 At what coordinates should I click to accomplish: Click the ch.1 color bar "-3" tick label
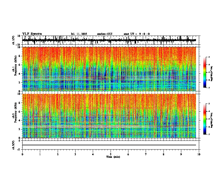tap(209, 57)
